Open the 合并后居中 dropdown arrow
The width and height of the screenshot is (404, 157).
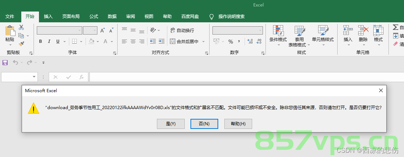click(x=203, y=41)
